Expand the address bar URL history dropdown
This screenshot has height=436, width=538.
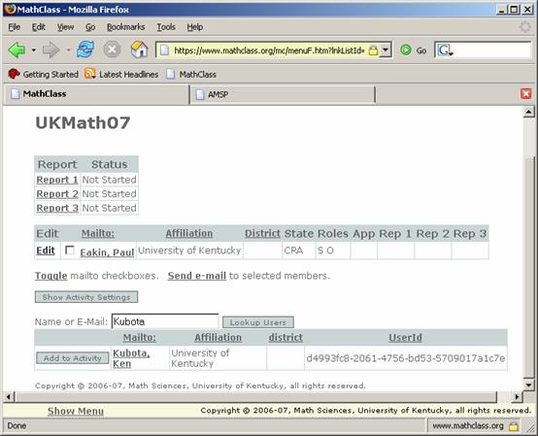(x=386, y=50)
